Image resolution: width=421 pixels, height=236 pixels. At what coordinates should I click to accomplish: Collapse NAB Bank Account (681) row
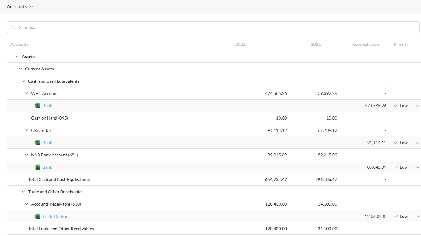pos(27,155)
